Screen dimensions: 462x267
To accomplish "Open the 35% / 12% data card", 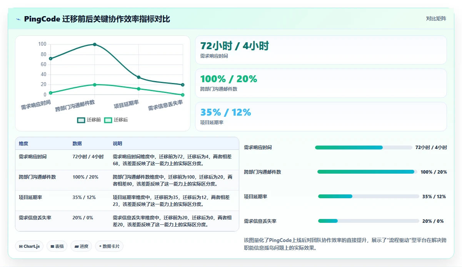I will (321, 116).
